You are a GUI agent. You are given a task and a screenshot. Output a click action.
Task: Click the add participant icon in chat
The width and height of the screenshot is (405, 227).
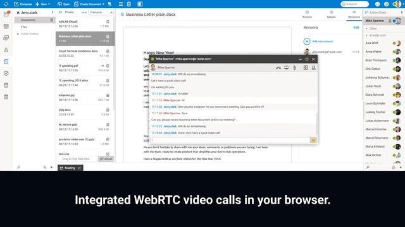click(x=313, y=67)
